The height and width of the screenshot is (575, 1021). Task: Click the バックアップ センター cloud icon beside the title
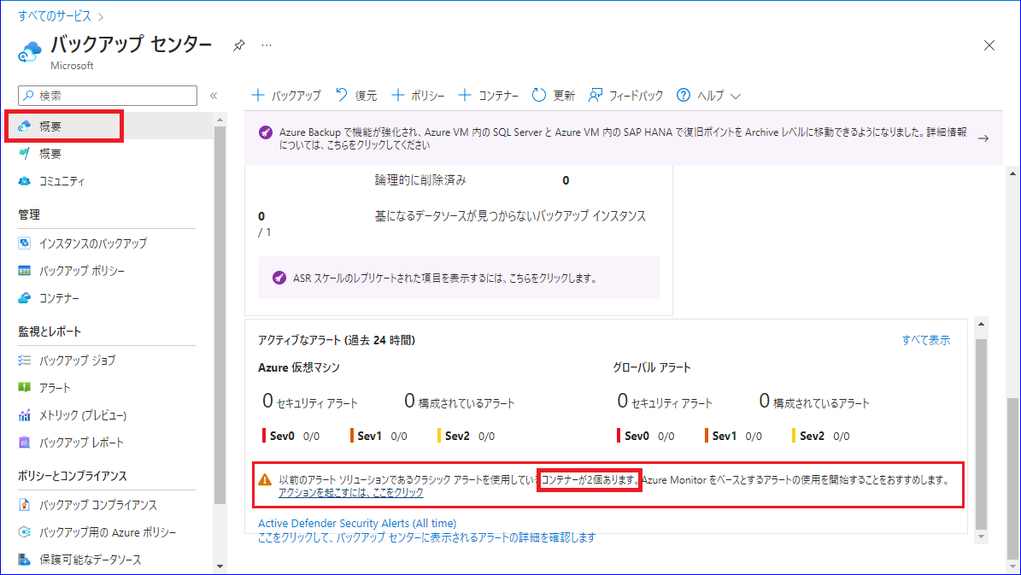[30, 52]
